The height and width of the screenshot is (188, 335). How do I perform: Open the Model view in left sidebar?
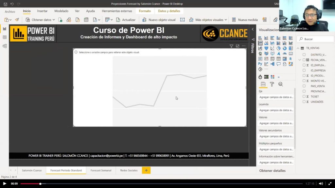coord(5,46)
